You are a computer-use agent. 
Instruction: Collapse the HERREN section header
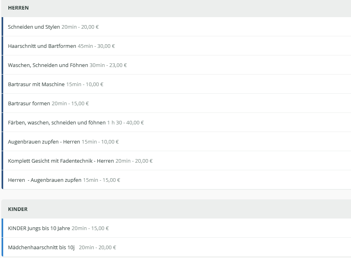coord(18,8)
